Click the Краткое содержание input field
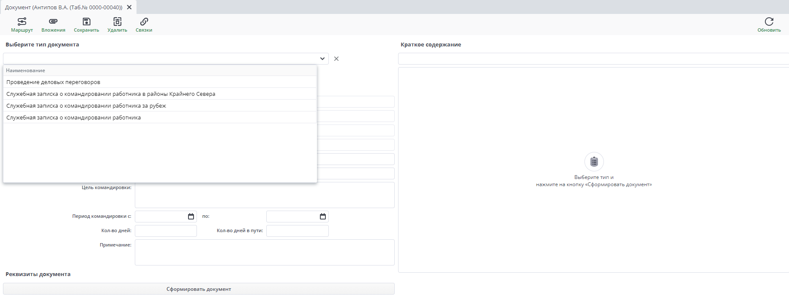The height and width of the screenshot is (298, 789). click(x=592, y=59)
